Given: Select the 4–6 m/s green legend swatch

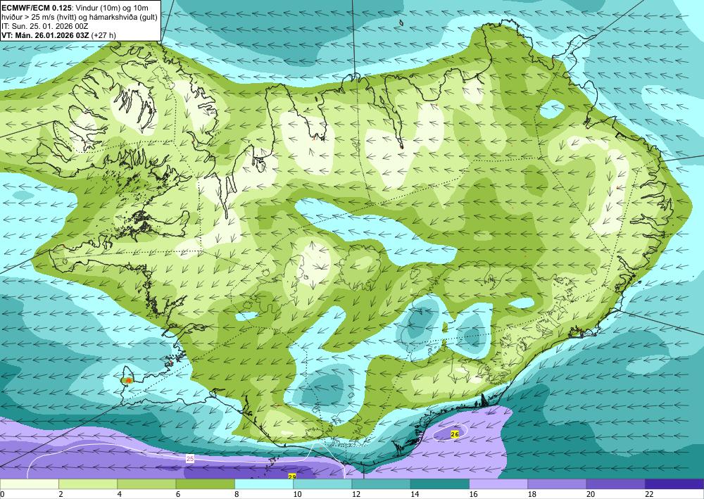Looking at the screenshot, I should [146, 484].
